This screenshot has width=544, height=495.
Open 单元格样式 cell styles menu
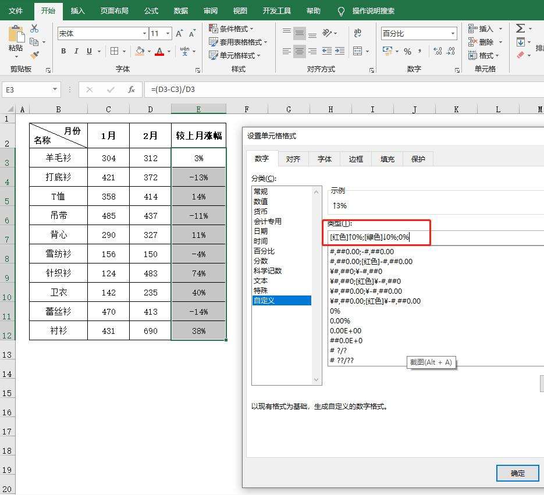coord(234,55)
